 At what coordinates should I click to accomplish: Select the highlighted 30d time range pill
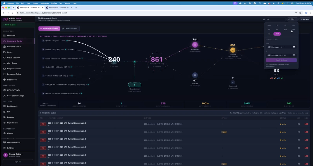click(x=277, y=34)
